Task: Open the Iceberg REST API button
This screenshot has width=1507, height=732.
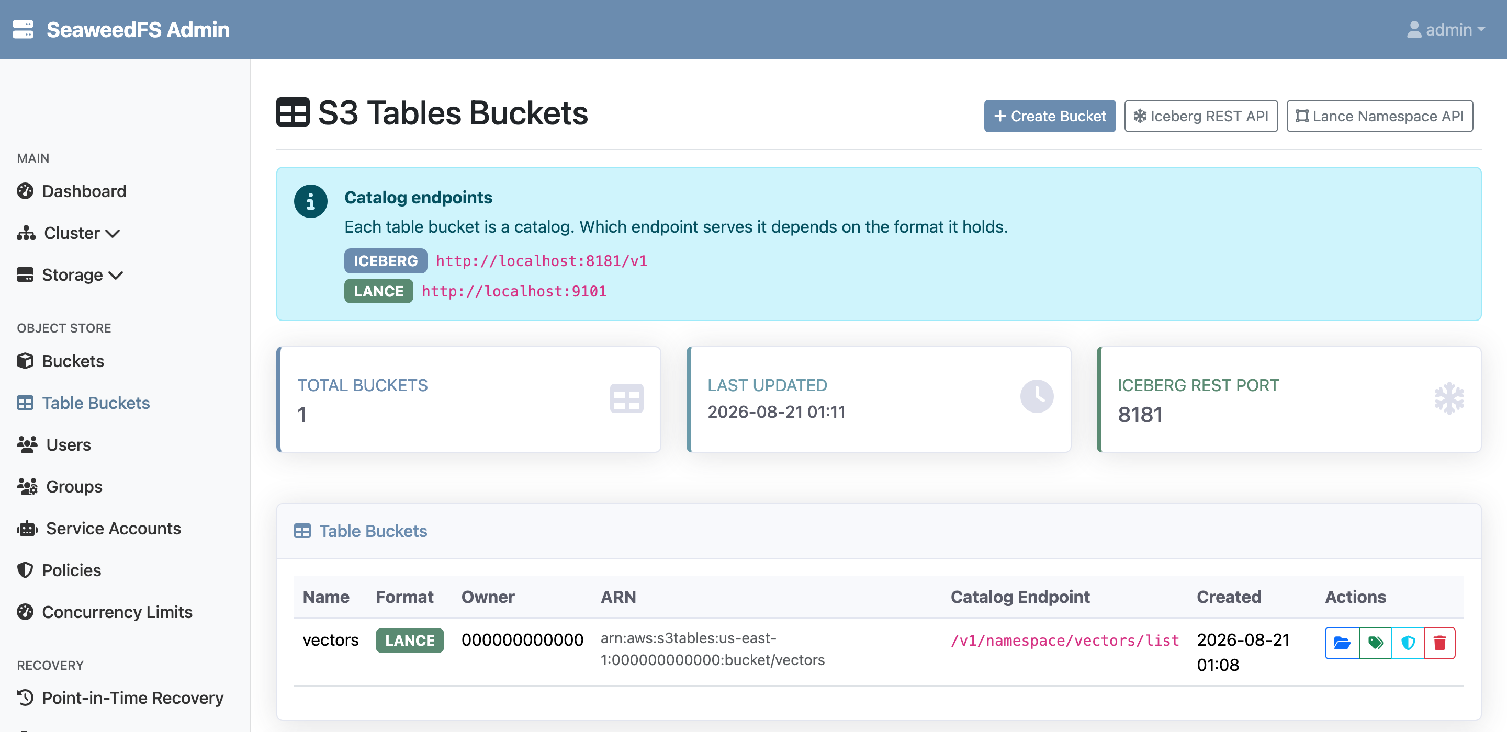Action: (1200, 116)
